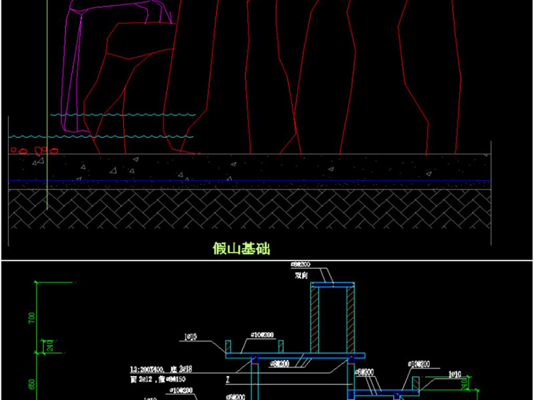Click the green title text 假山基础
Screen dimensions: 534x400
click(x=241, y=248)
